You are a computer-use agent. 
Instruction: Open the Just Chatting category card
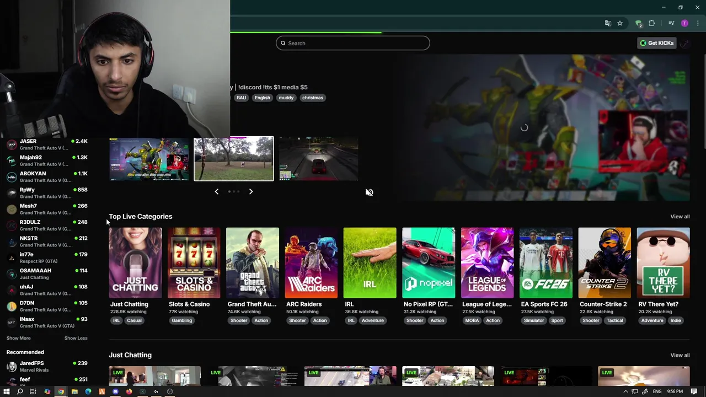click(x=135, y=263)
